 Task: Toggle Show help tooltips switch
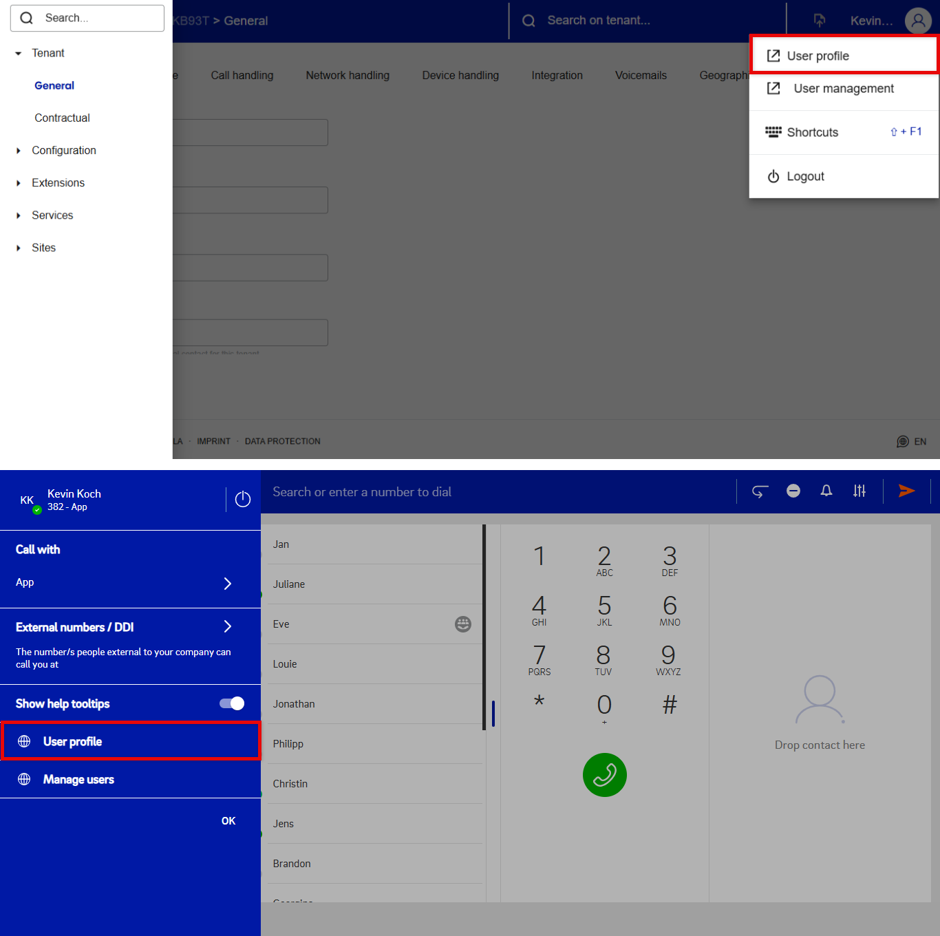tap(232, 703)
